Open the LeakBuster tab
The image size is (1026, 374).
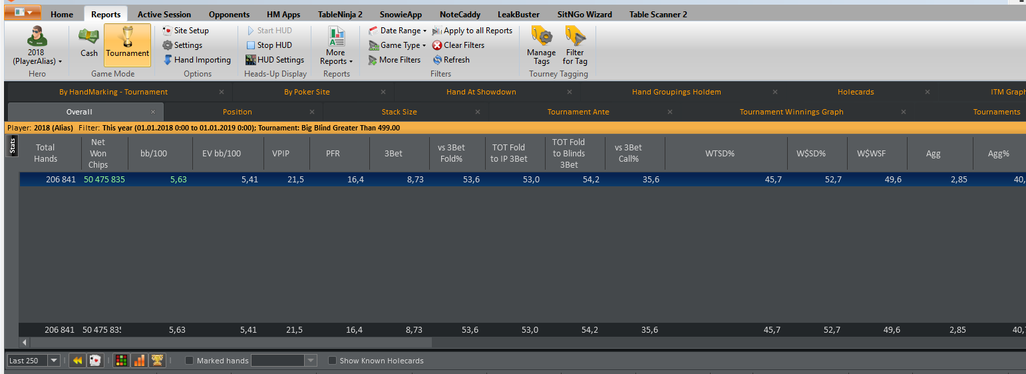[518, 15]
